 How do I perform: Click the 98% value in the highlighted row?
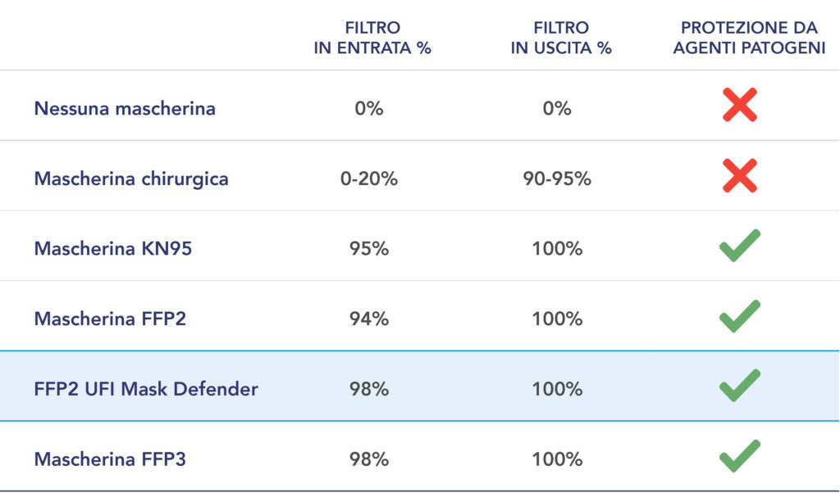(x=369, y=389)
